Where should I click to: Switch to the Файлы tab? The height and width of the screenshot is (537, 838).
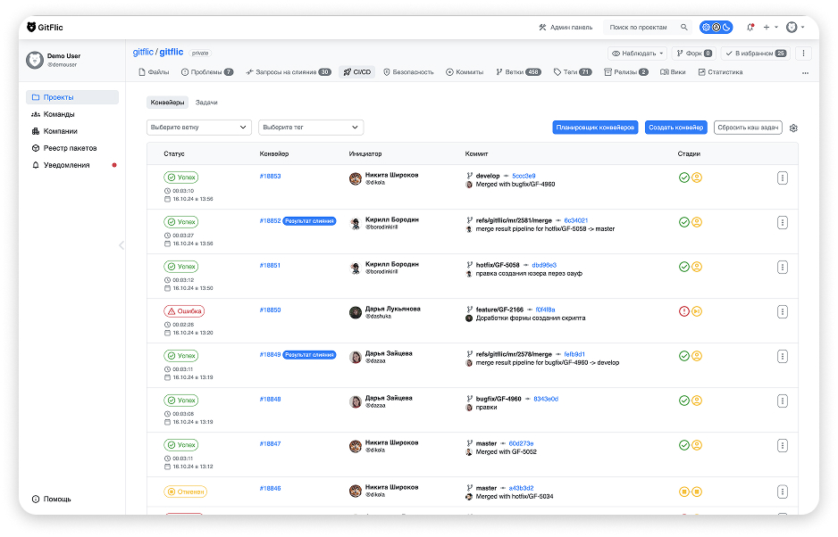pos(154,72)
